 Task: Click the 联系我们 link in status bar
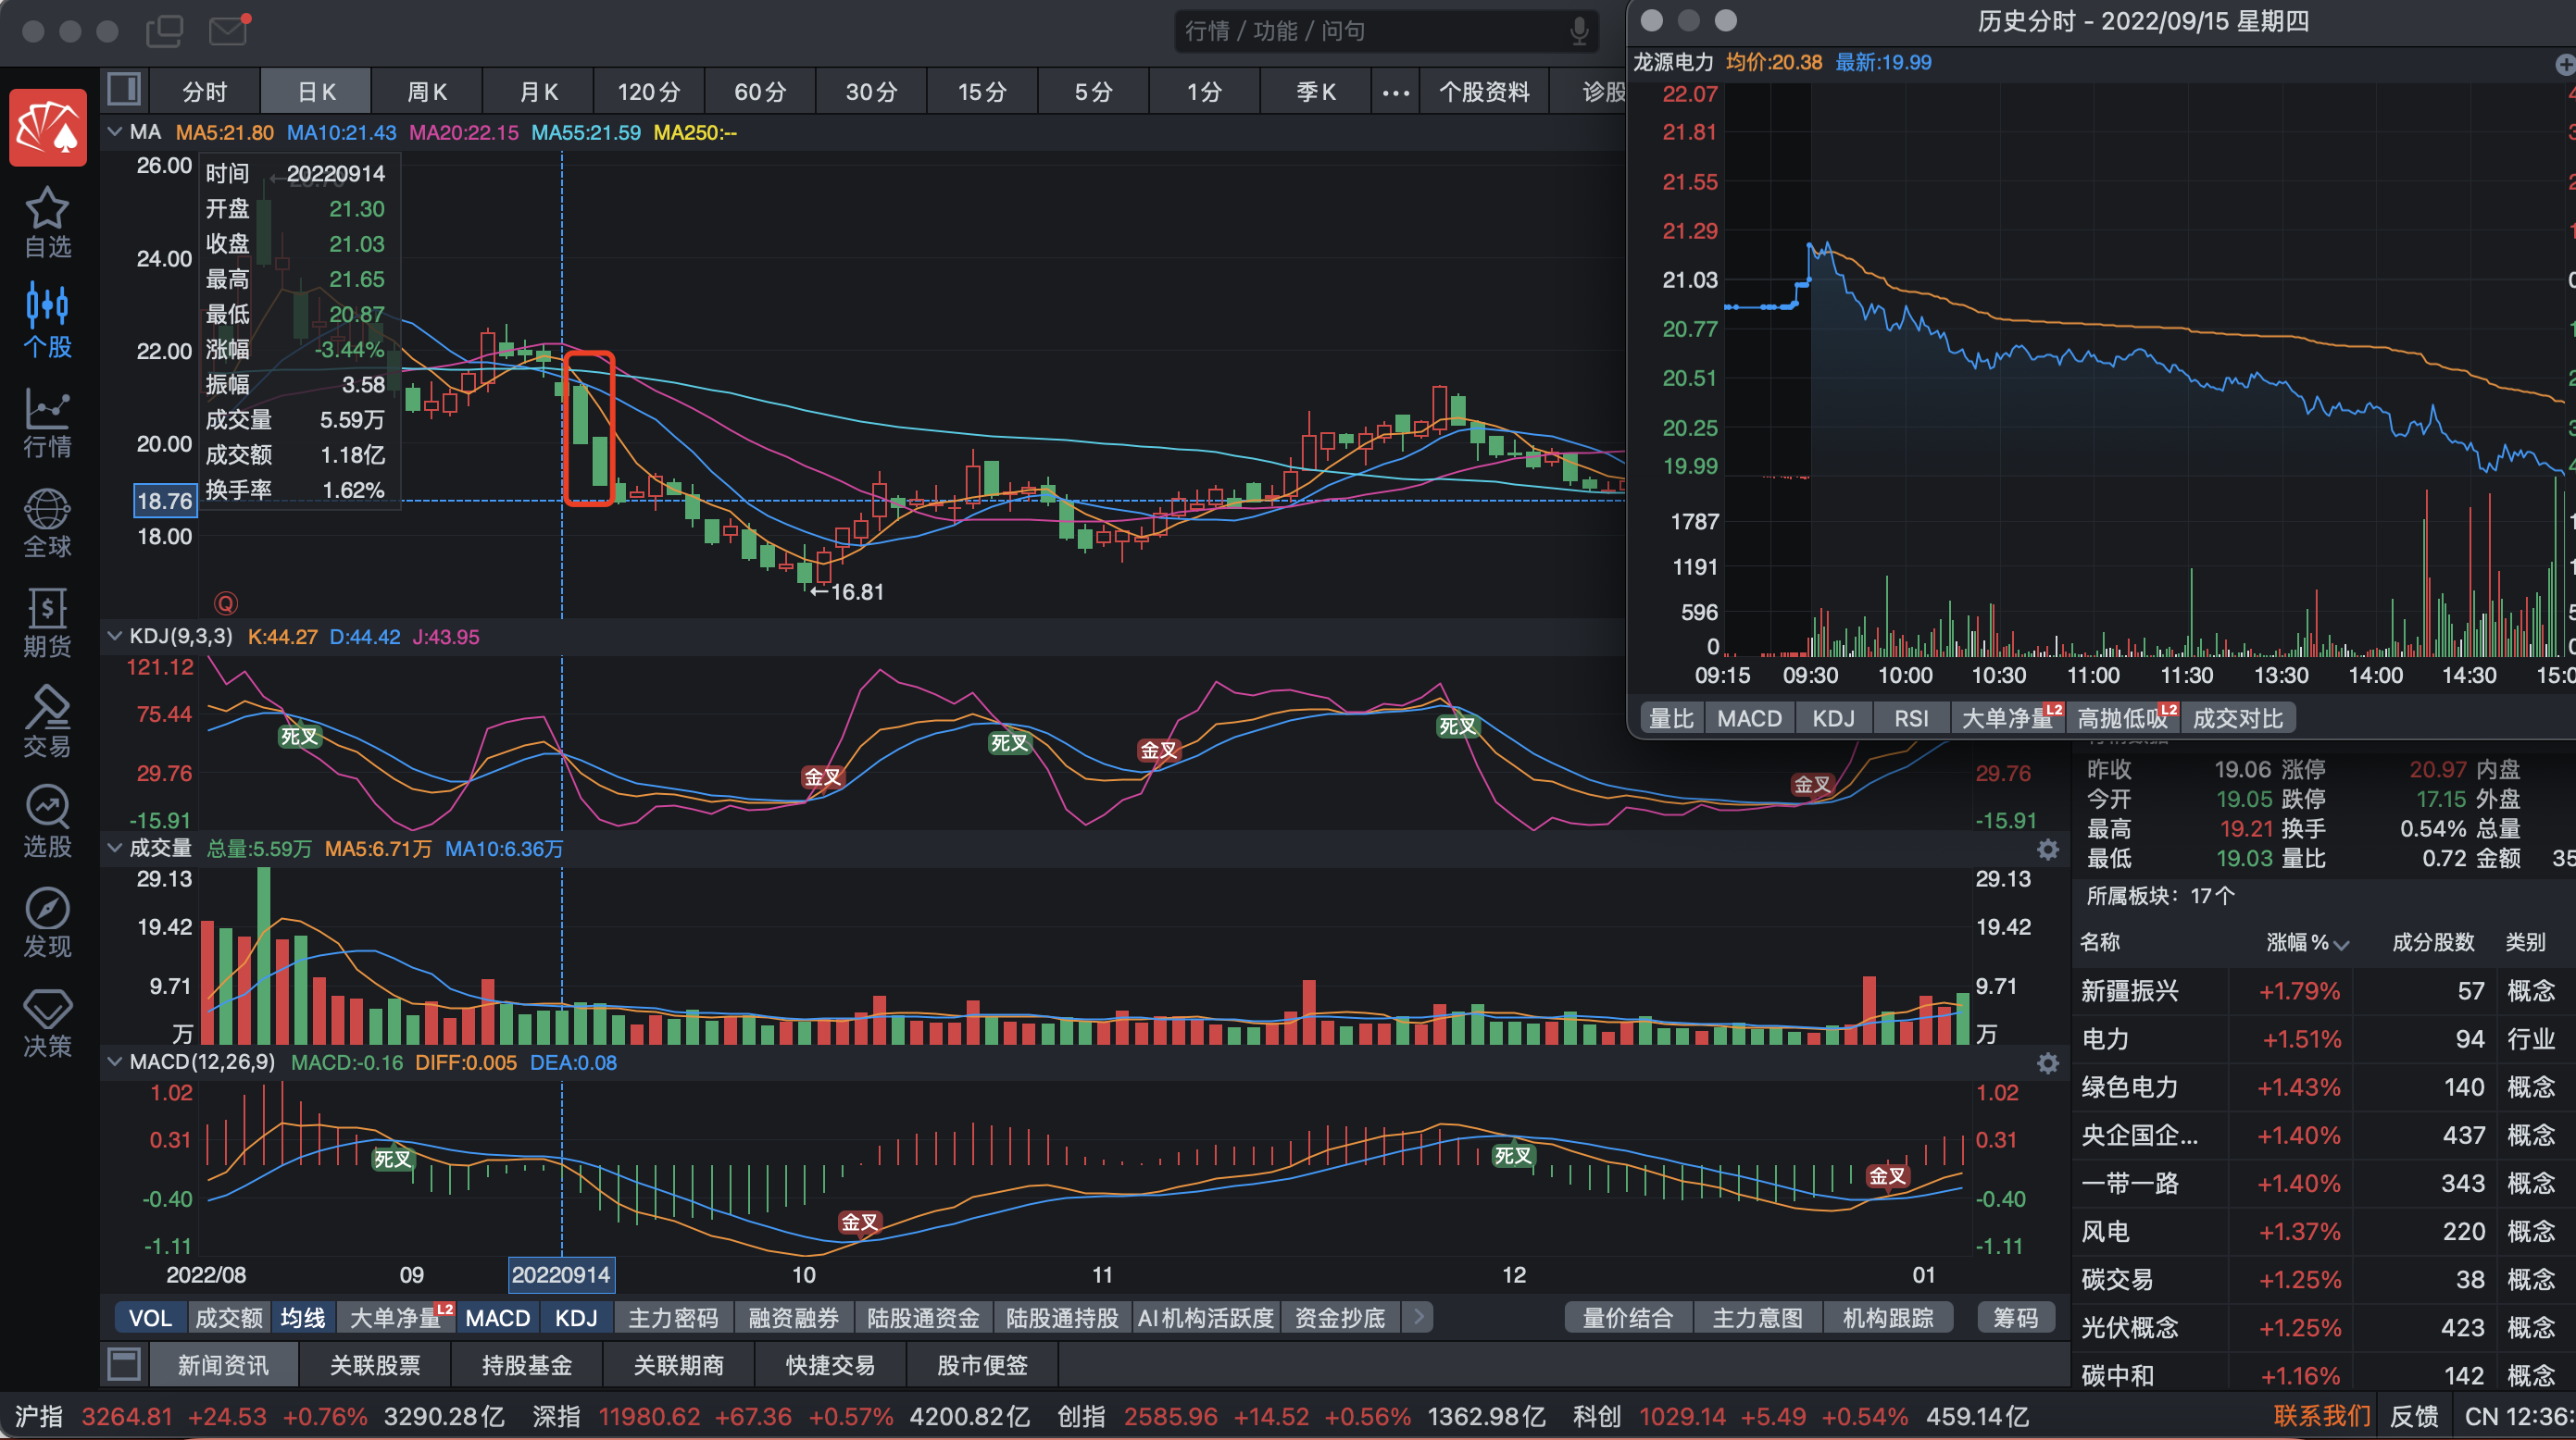(x=2321, y=1416)
